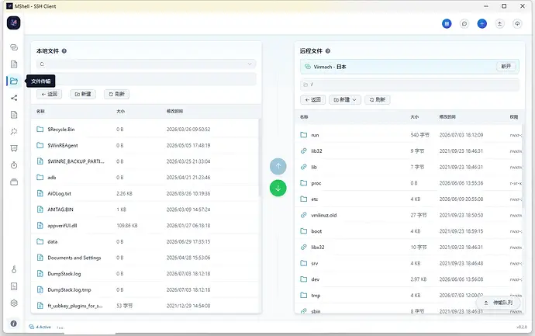Select the ft_usbkey_plugins_for_s... local file
The image size is (535, 336).
pyautogui.click(x=145, y=306)
